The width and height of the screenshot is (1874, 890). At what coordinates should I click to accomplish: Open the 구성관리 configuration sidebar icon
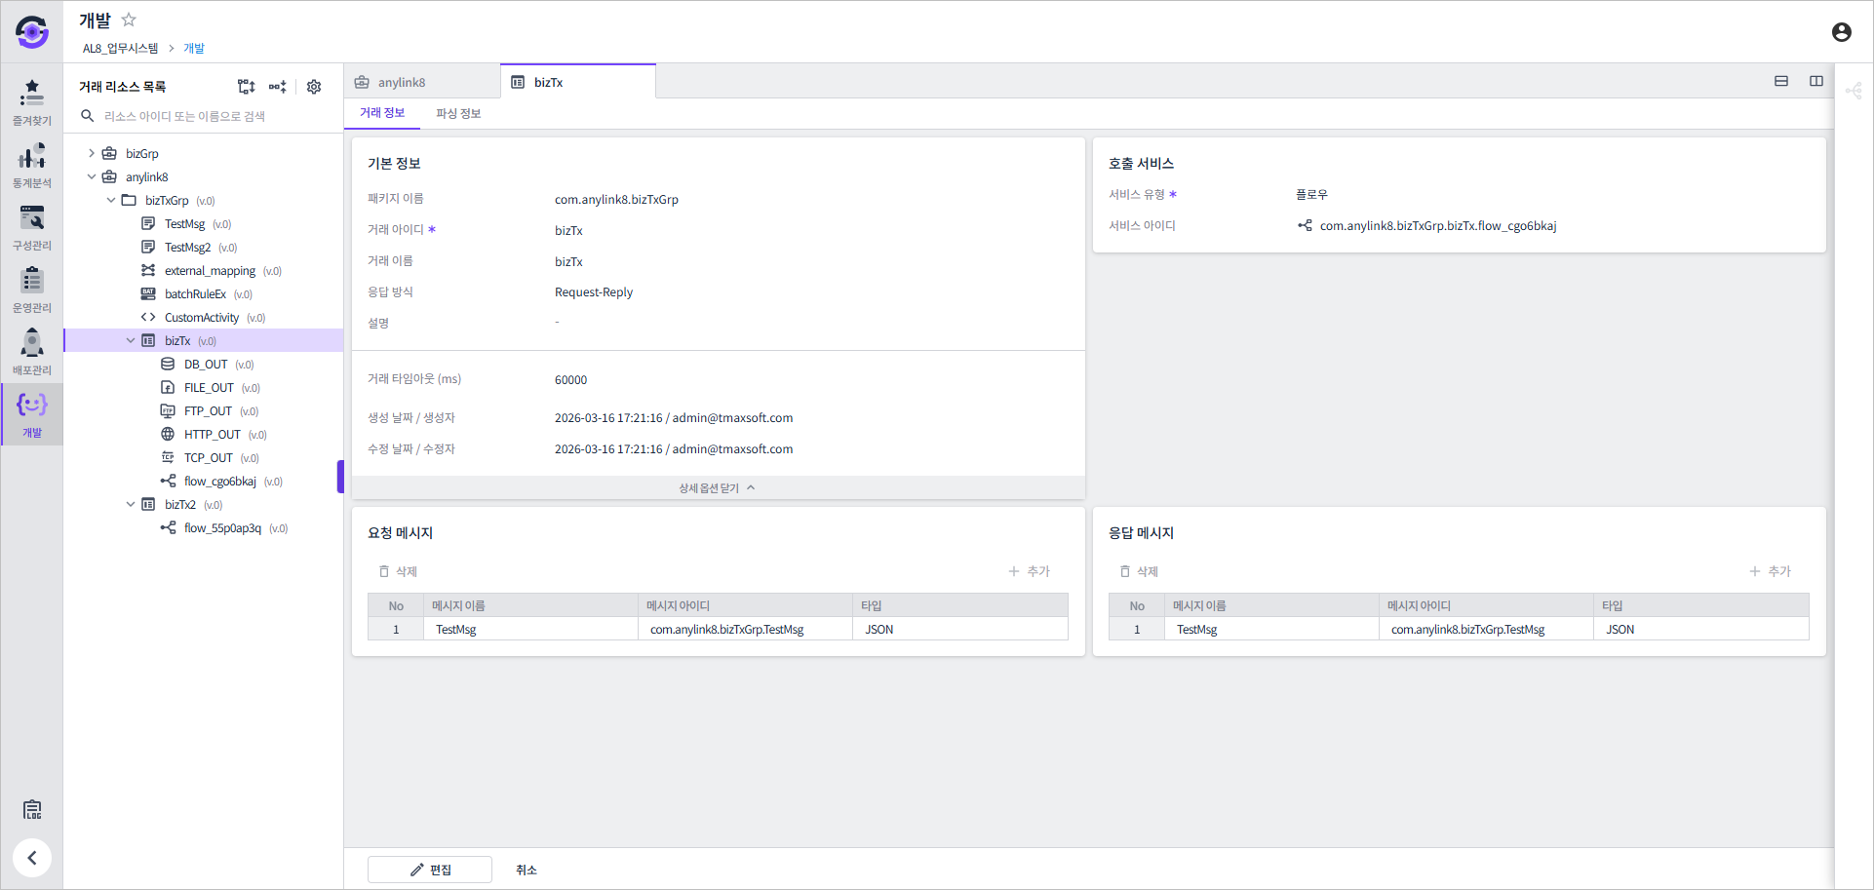[x=32, y=227]
